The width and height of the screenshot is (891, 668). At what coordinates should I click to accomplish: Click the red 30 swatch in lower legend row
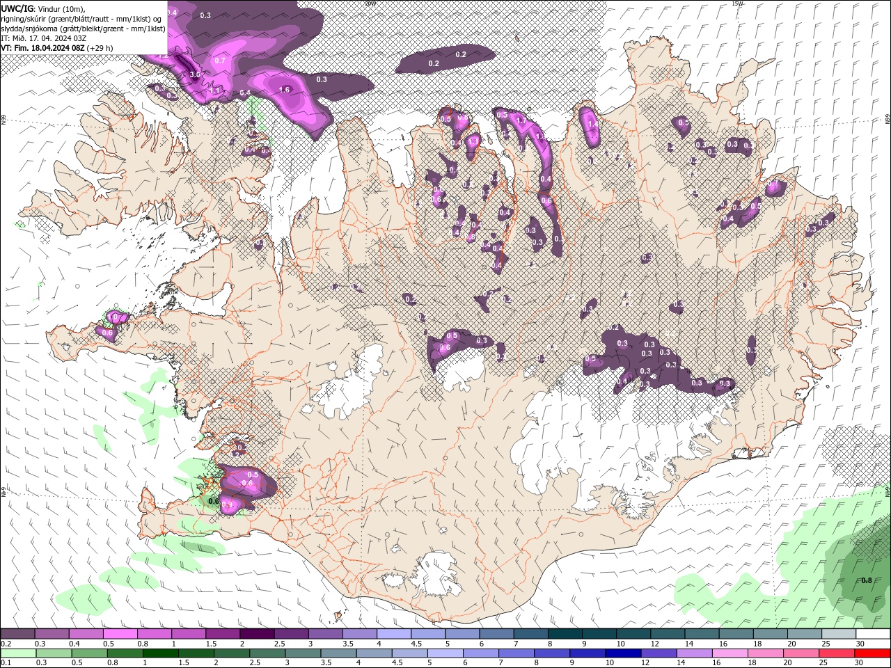[873, 653]
